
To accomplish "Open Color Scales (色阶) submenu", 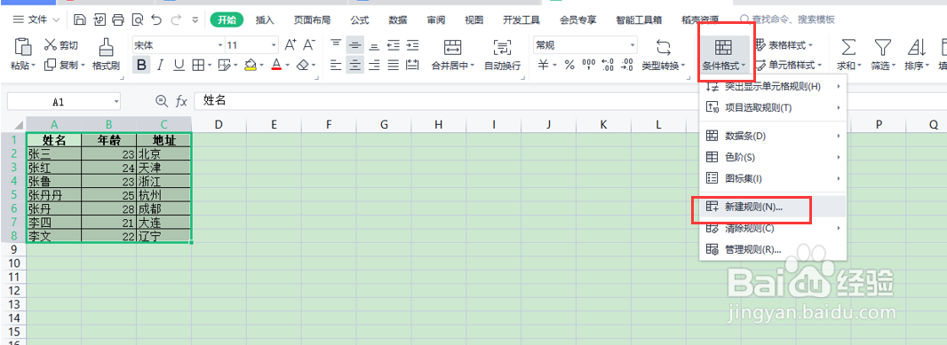I will pos(773,157).
